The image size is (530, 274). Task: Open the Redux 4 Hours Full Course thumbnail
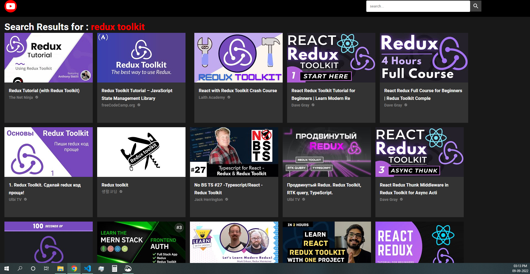(x=424, y=58)
